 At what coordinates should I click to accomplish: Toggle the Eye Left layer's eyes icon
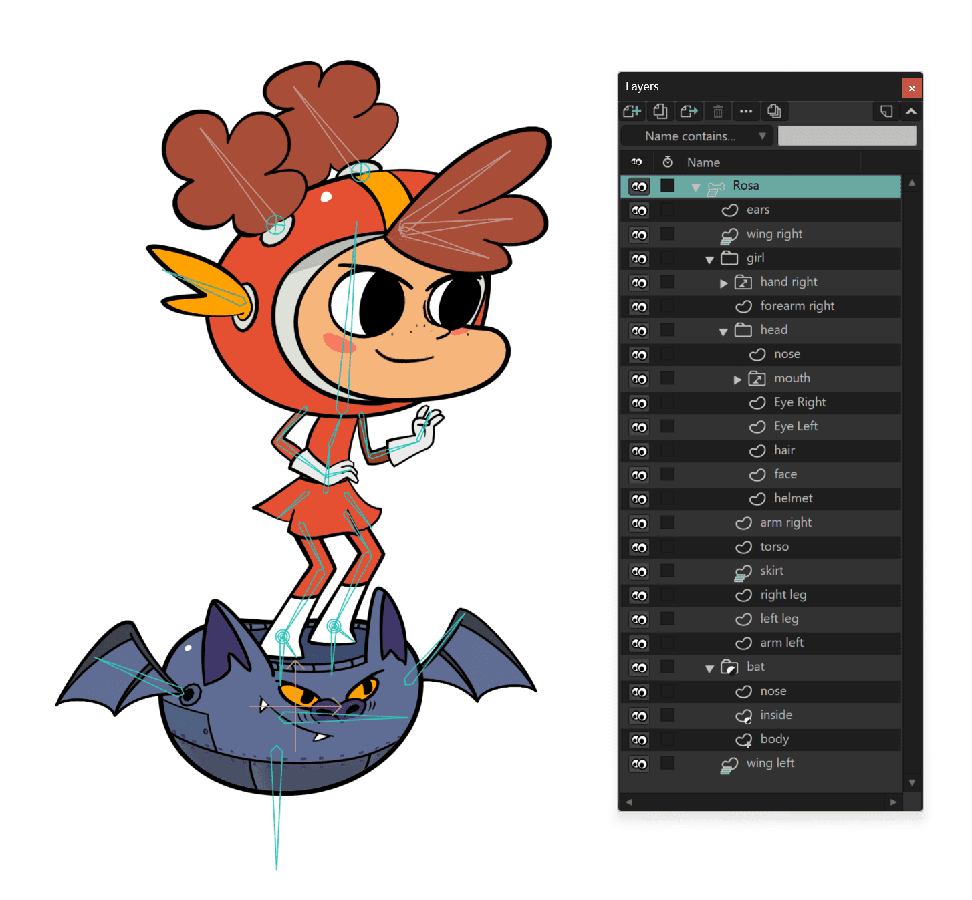click(638, 427)
